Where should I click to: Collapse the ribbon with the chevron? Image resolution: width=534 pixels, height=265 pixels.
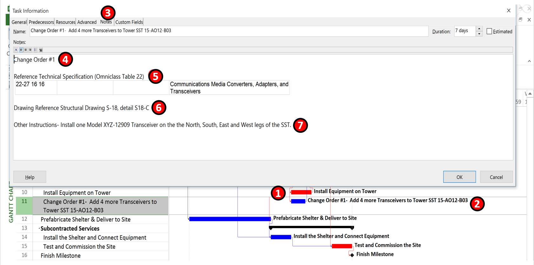pyautogui.click(x=529, y=61)
